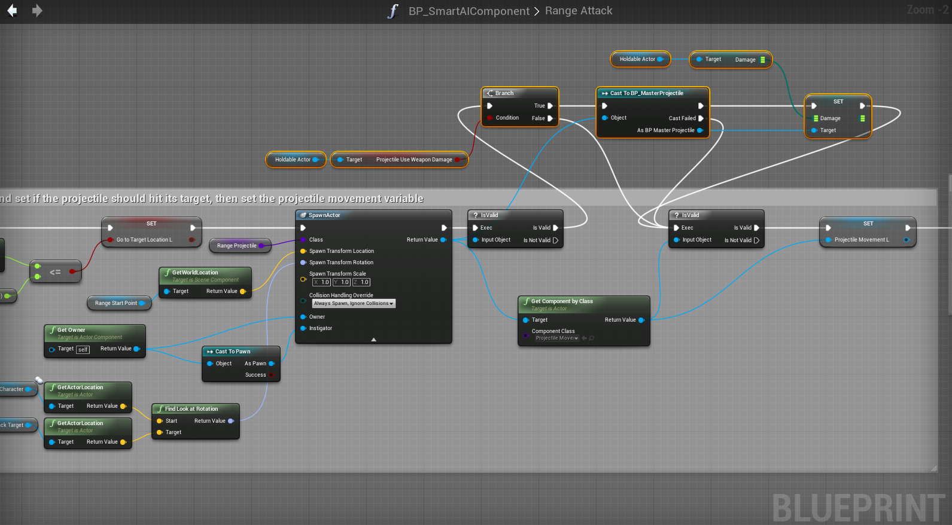Open the Collision Handling Override dropdown
This screenshot has height=525, width=952.
[354, 304]
